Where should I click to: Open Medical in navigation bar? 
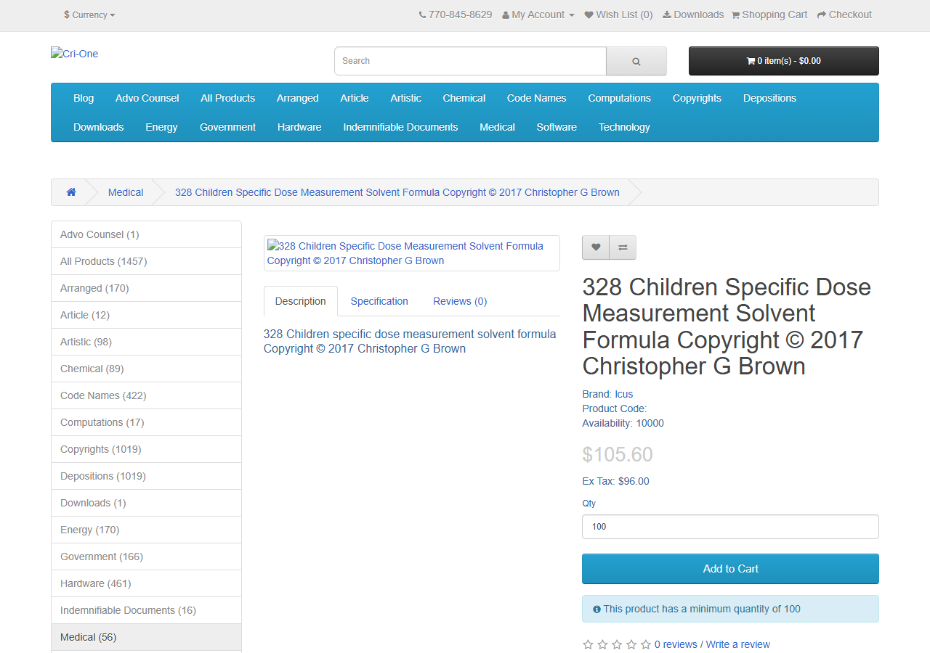497,127
